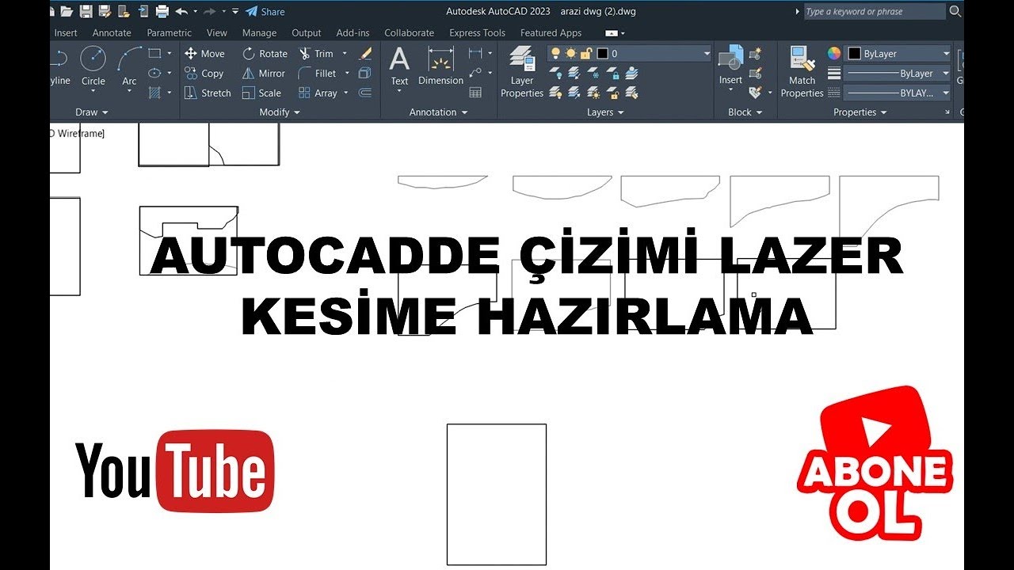Click the Move button
The width and height of the screenshot is (1014, 570).
[204, 54]
